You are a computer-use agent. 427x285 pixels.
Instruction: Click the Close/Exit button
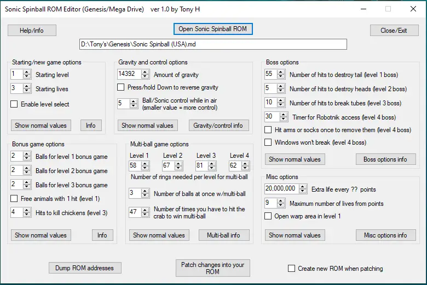394,31
